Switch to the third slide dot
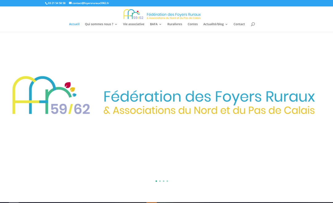The image size is (333, 203). (163, 181)
